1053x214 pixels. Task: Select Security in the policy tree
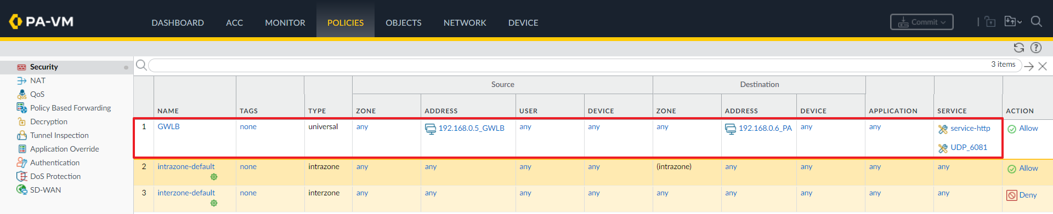[44, 67]
